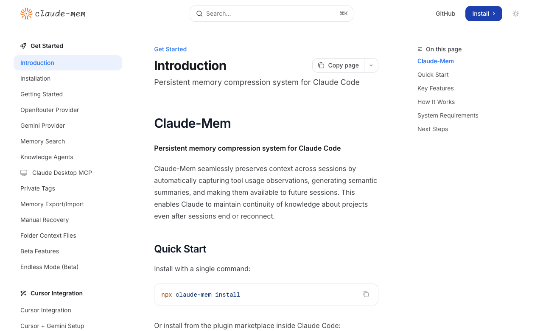Click the Claude-Mem main heading
Viewport: 543px width, 331px height.
pyautogui.click(x=192, y=123)
